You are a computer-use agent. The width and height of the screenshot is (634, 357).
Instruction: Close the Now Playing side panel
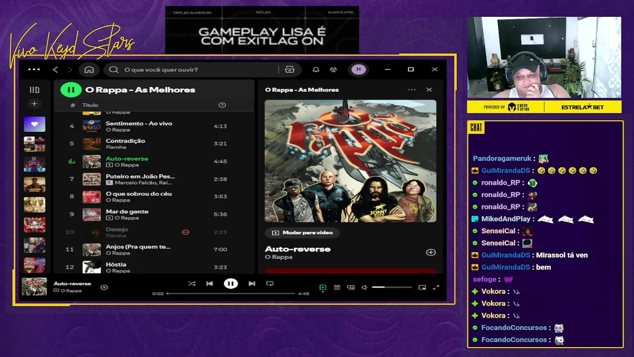(429, 90)
